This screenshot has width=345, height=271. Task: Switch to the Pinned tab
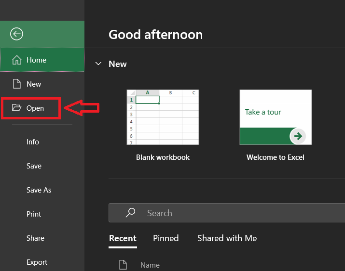click(x=166, y=238)
